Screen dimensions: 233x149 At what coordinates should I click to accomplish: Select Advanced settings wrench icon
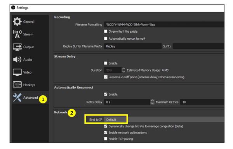pyautogui.click(x=17, y=98)
